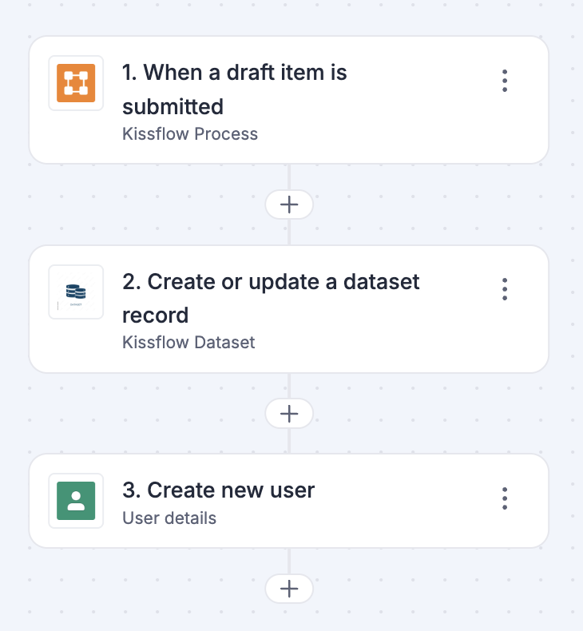Open three-dot menu for the dataset record step
Screen dimensions: 583x631
click(505, 289)
